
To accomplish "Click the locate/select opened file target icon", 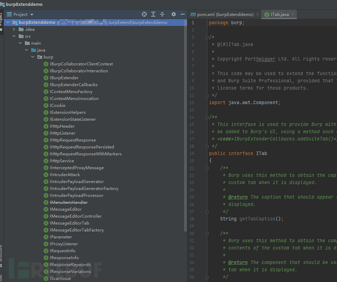I will [144, 14].
